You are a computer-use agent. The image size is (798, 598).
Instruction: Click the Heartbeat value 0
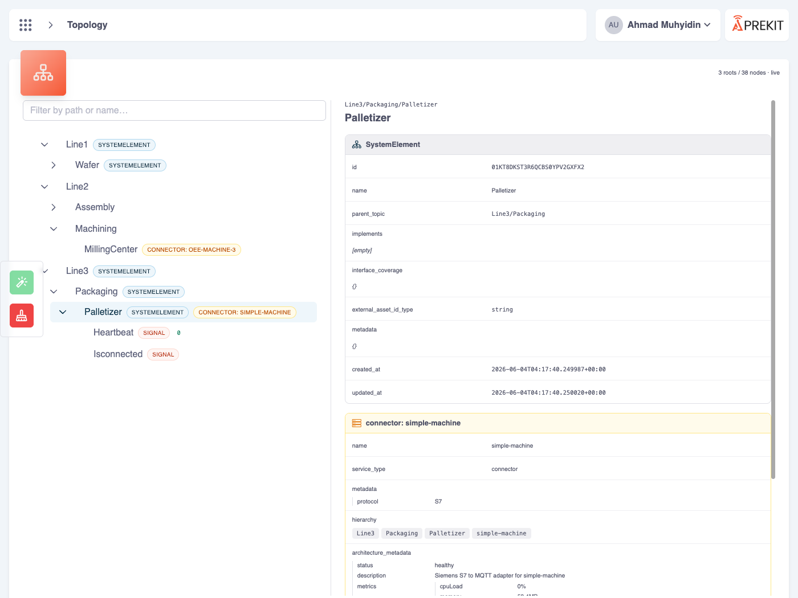[x=178, y=333]
